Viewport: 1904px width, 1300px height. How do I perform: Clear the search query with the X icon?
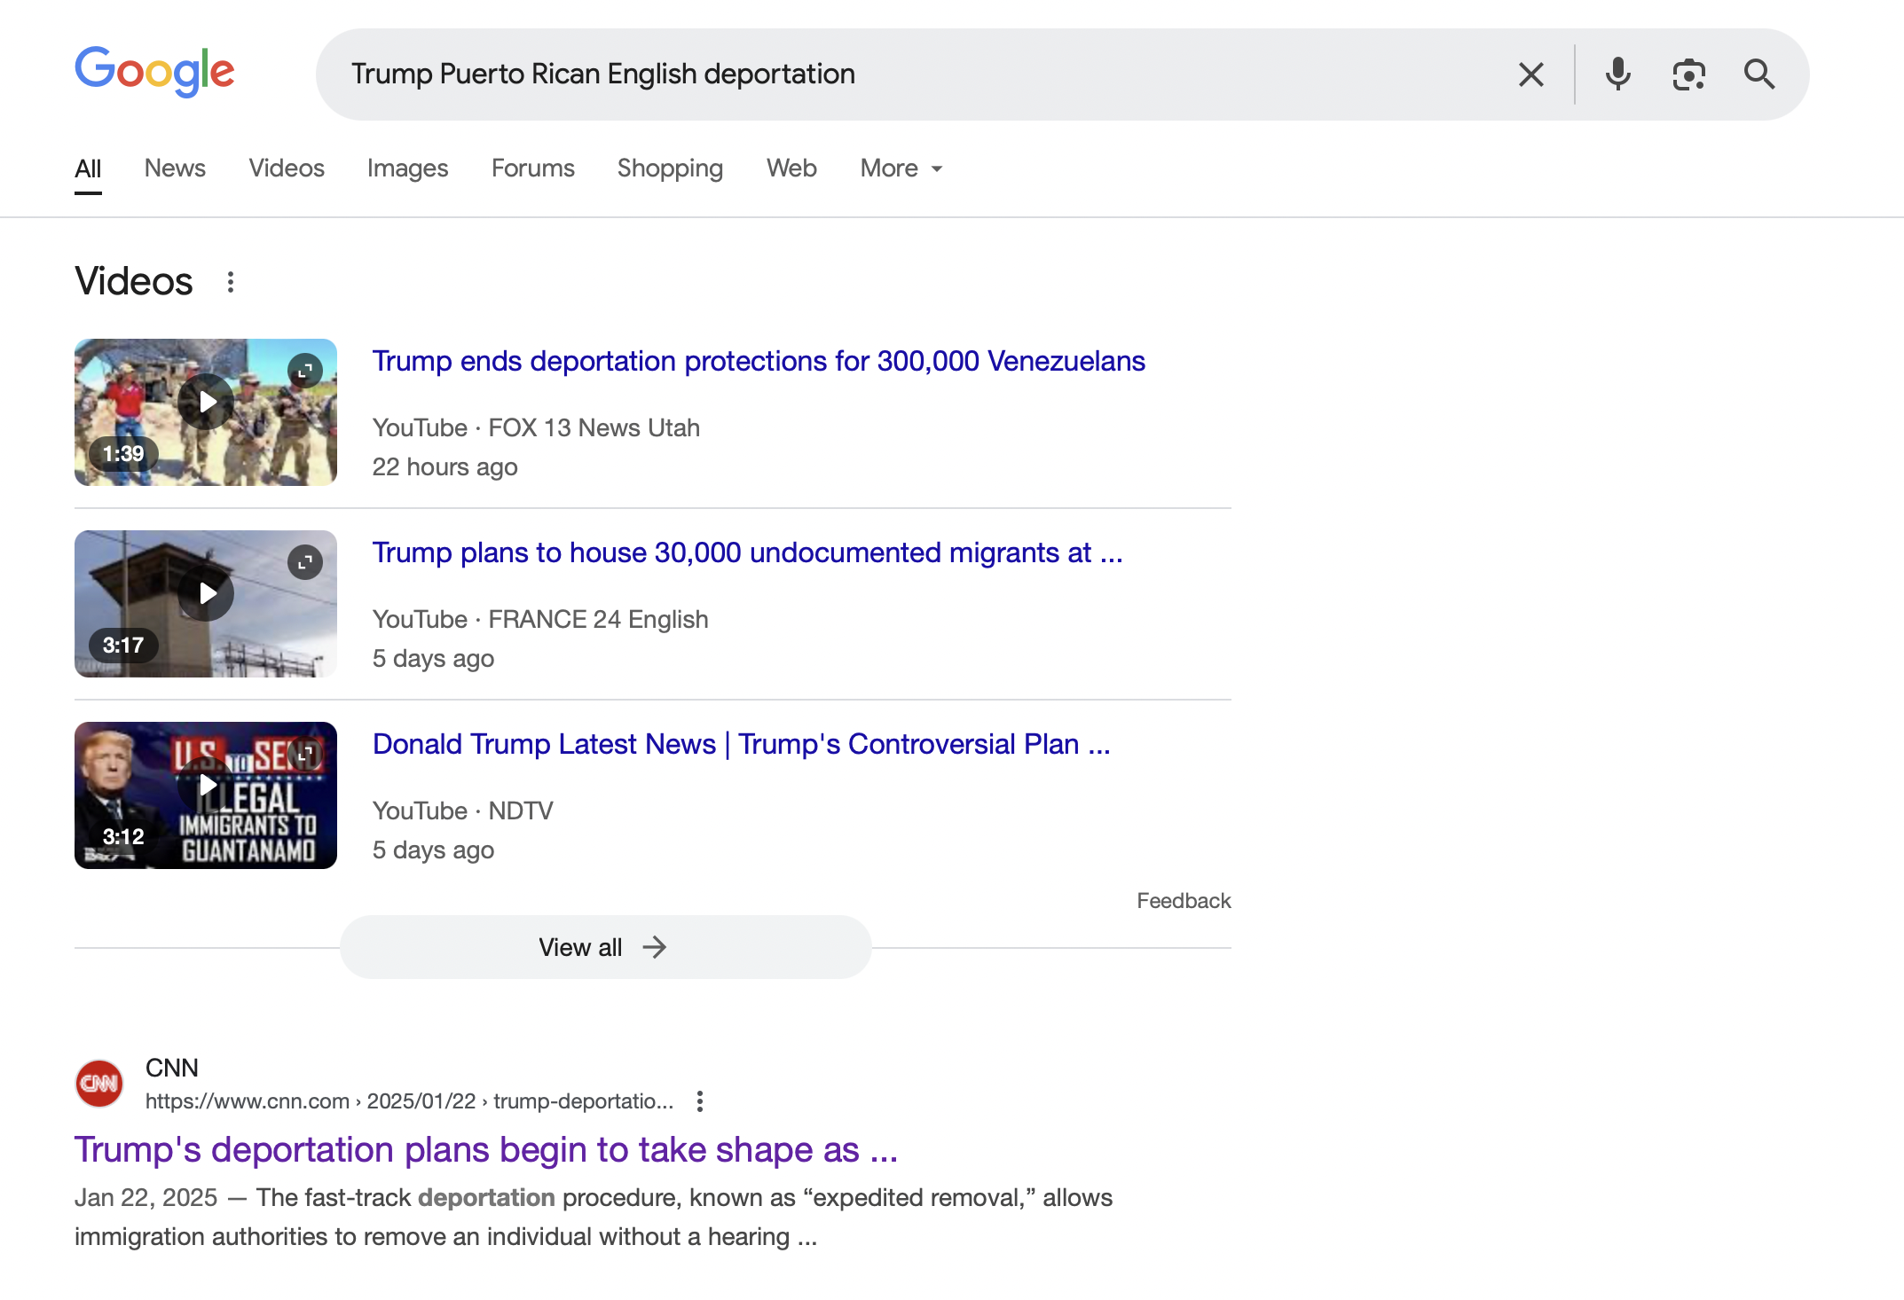coord(1530,74)
